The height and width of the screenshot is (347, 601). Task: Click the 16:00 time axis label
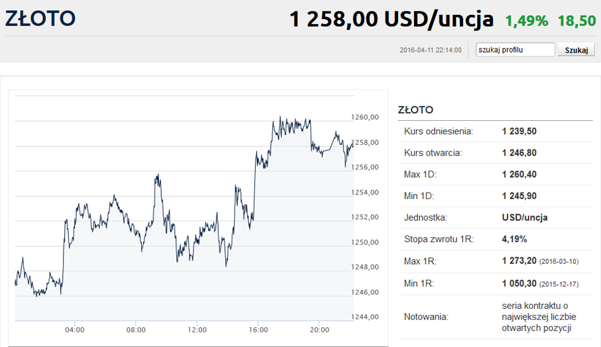point(258,330)
